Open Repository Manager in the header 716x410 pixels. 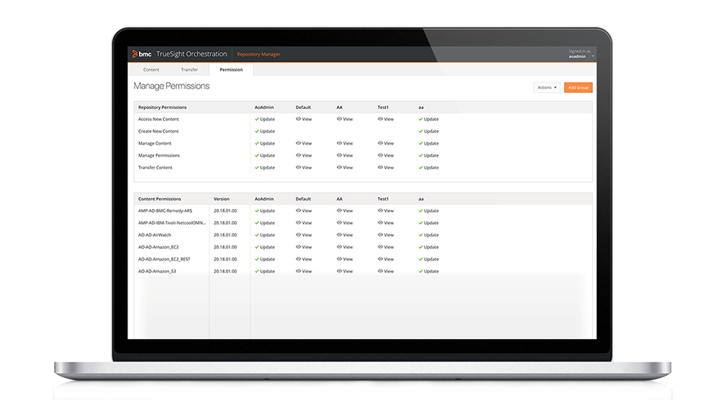coord(259,54)
